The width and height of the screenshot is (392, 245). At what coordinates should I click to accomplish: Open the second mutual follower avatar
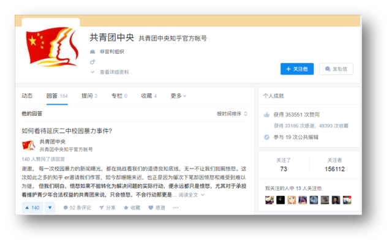coord(281,200)
